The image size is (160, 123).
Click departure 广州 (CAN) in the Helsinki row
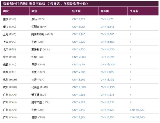[10, 102]
